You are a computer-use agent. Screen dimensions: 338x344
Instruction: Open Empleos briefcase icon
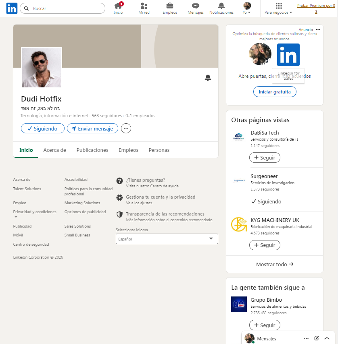pos(170,6)
